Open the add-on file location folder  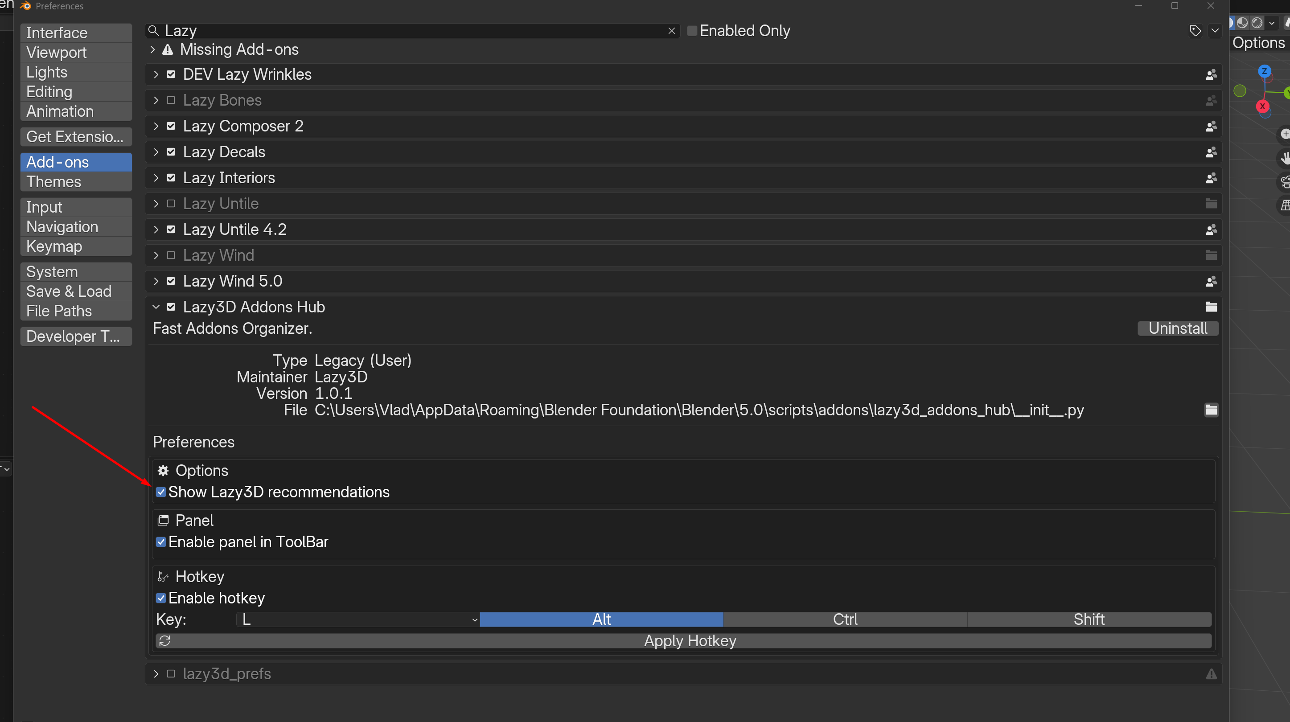(x=1211, y=410)
